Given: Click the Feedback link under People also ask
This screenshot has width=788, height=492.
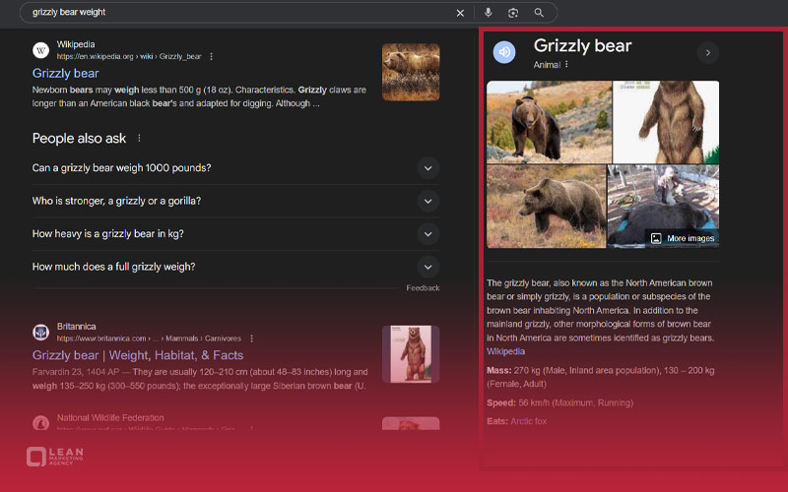Looking at the screenshot, I should pos(423,288).
